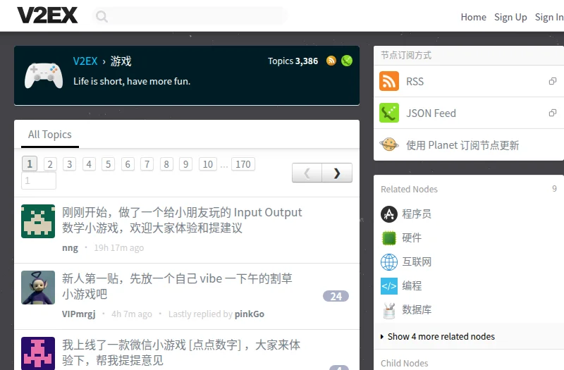Open topic 新人第一贴 vibe 割草小游戏
The height and width of the screenshot is (370, 564).
click(177, 286)
